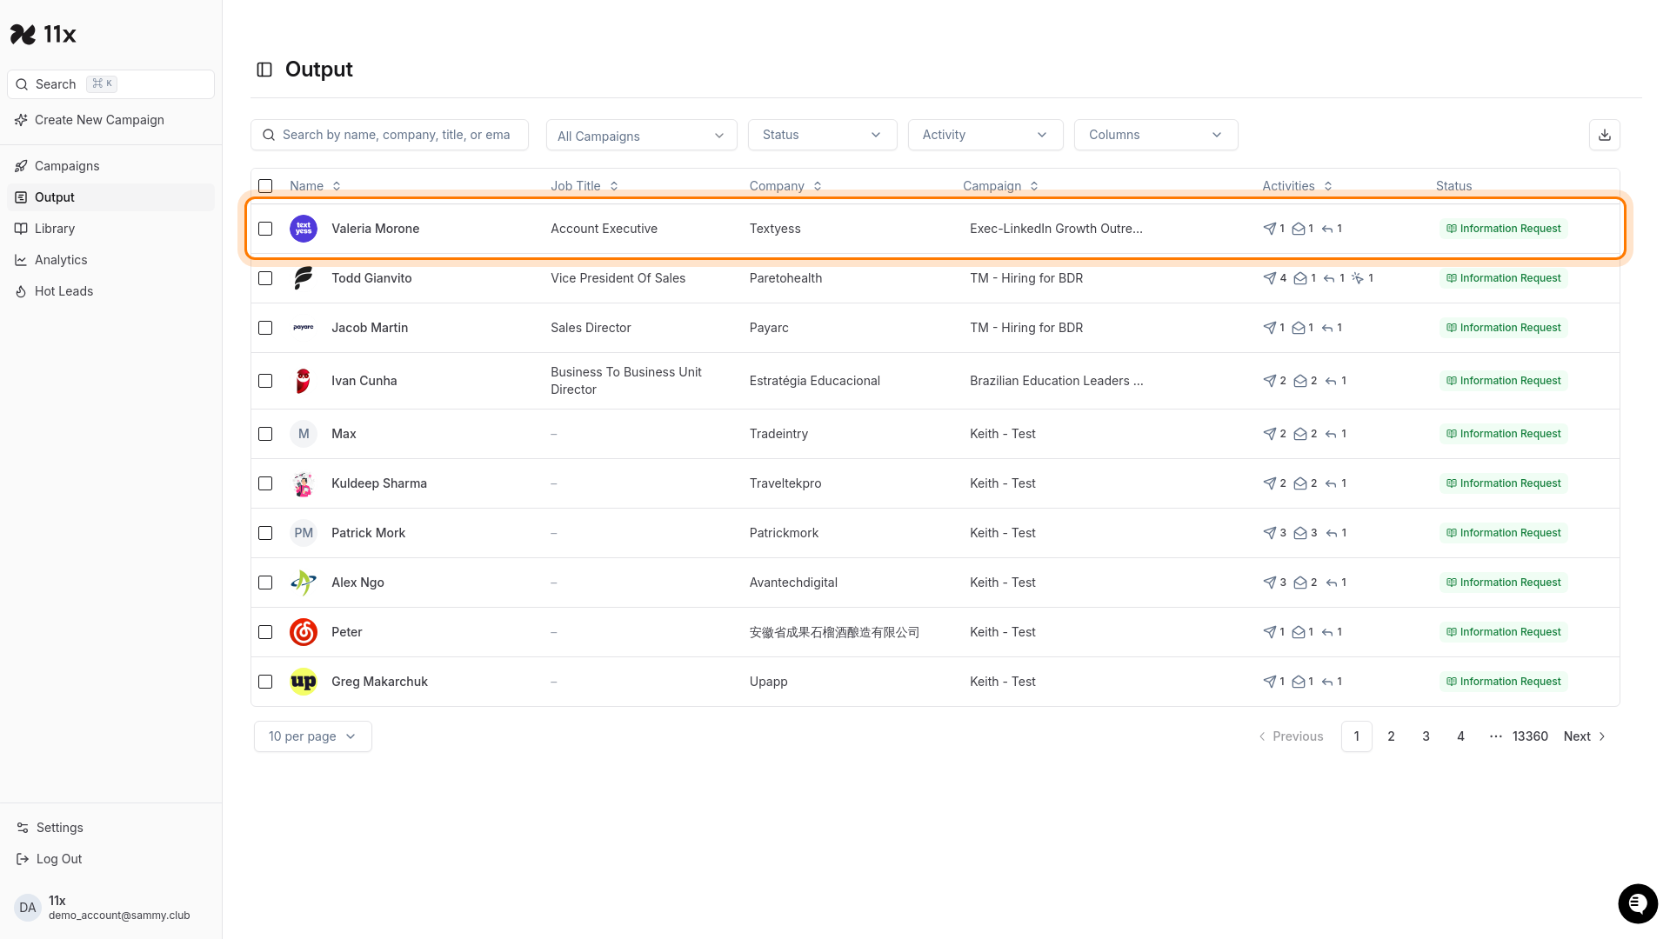Check the box for Patrick Mork
Screen dimensions: 1670x939
point(265,533)
